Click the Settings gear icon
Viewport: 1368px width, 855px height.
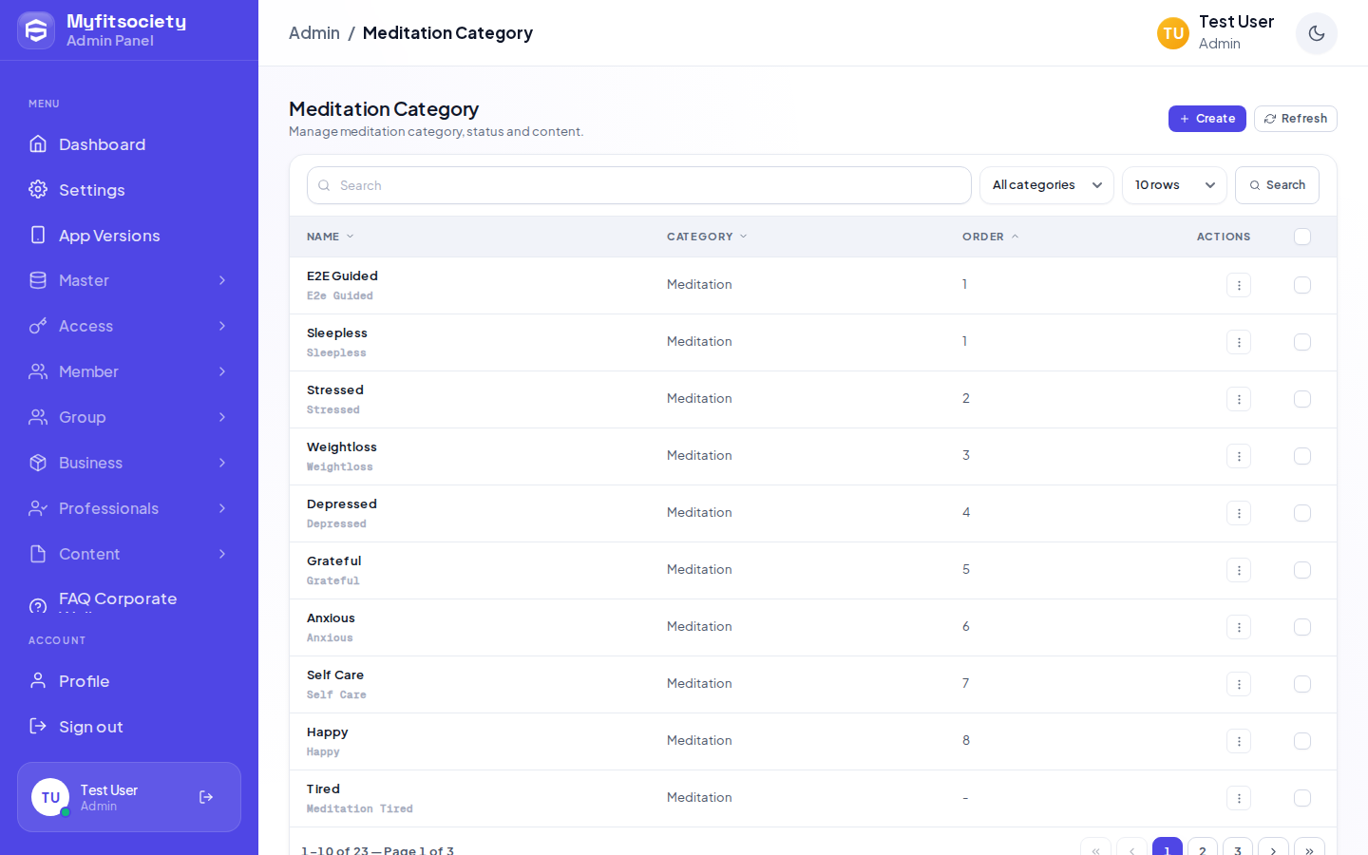[x=38, y=189]
